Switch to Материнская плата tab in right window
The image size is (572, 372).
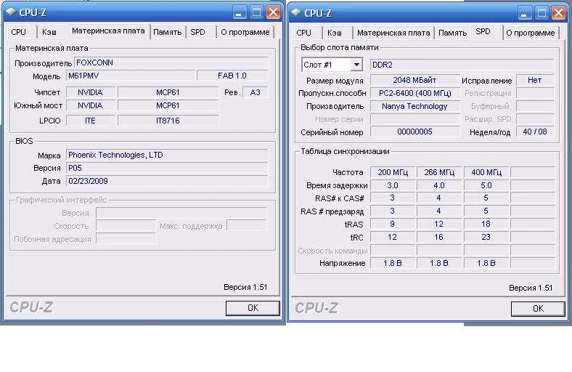pos(393,33)
